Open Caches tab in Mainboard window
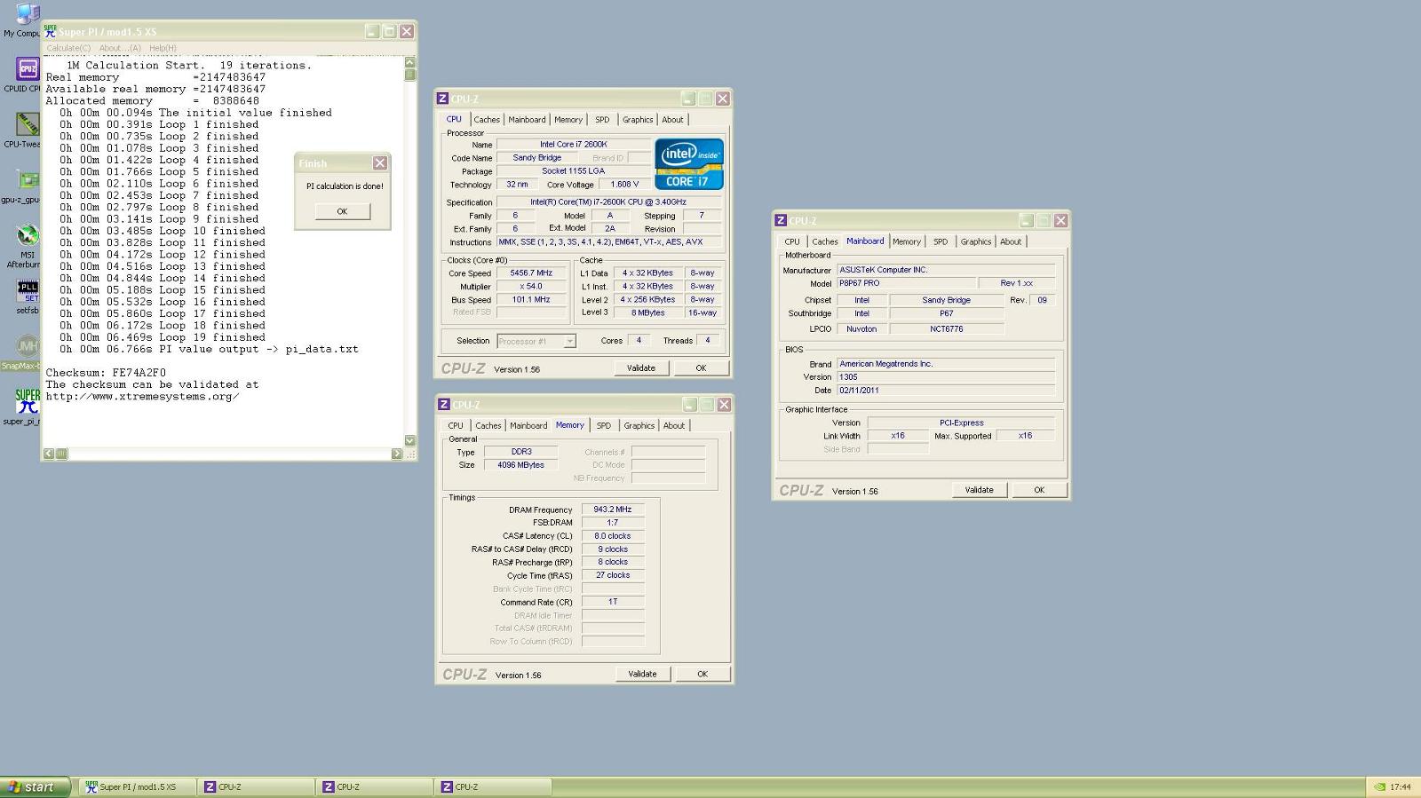This screenshot has width=1421, height=798. click(x=824, y=241)
